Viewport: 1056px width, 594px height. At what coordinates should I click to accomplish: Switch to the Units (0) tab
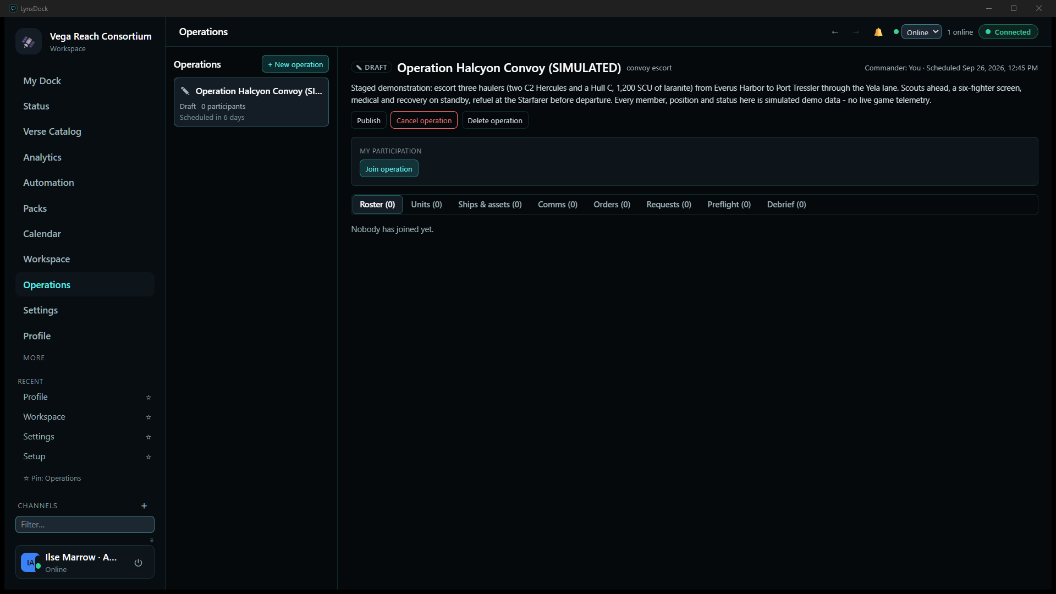tap(426, 205)
